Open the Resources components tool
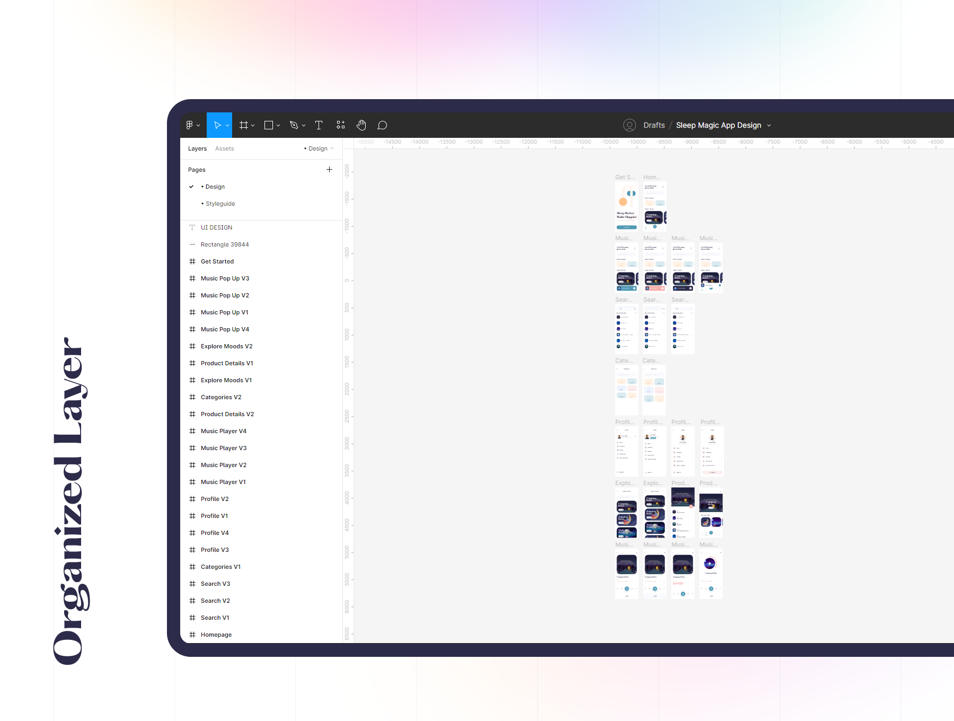 [x=340, y=125]
